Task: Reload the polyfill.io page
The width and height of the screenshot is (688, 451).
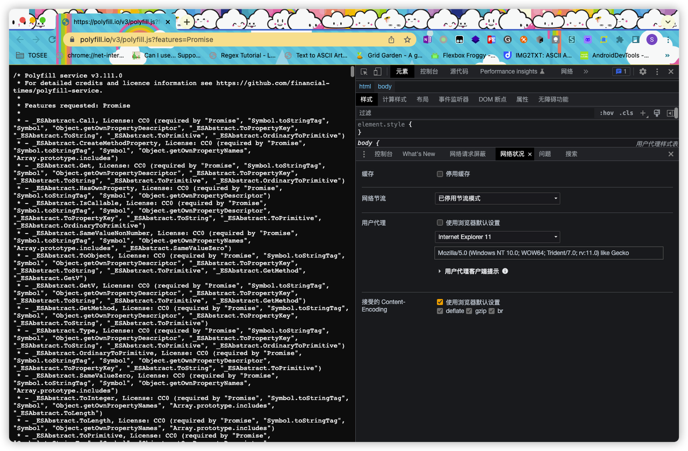Action: coord(52,39)
